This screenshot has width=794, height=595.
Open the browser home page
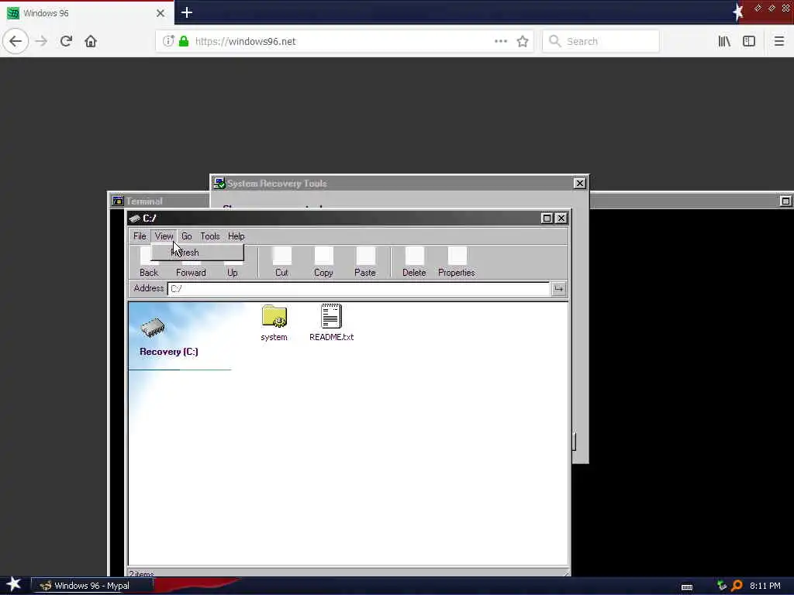tap(91, 41)
